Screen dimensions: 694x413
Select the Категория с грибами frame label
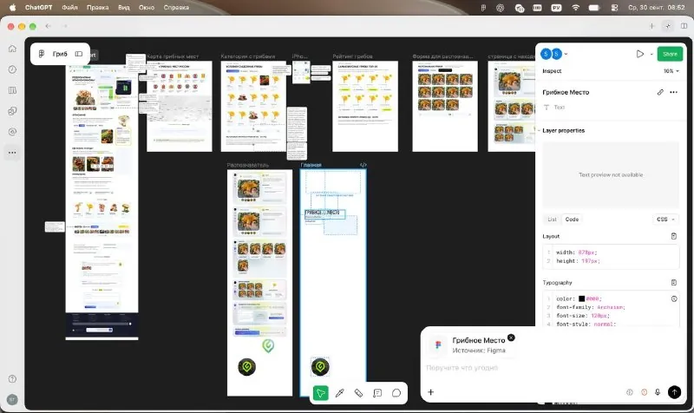248,56
